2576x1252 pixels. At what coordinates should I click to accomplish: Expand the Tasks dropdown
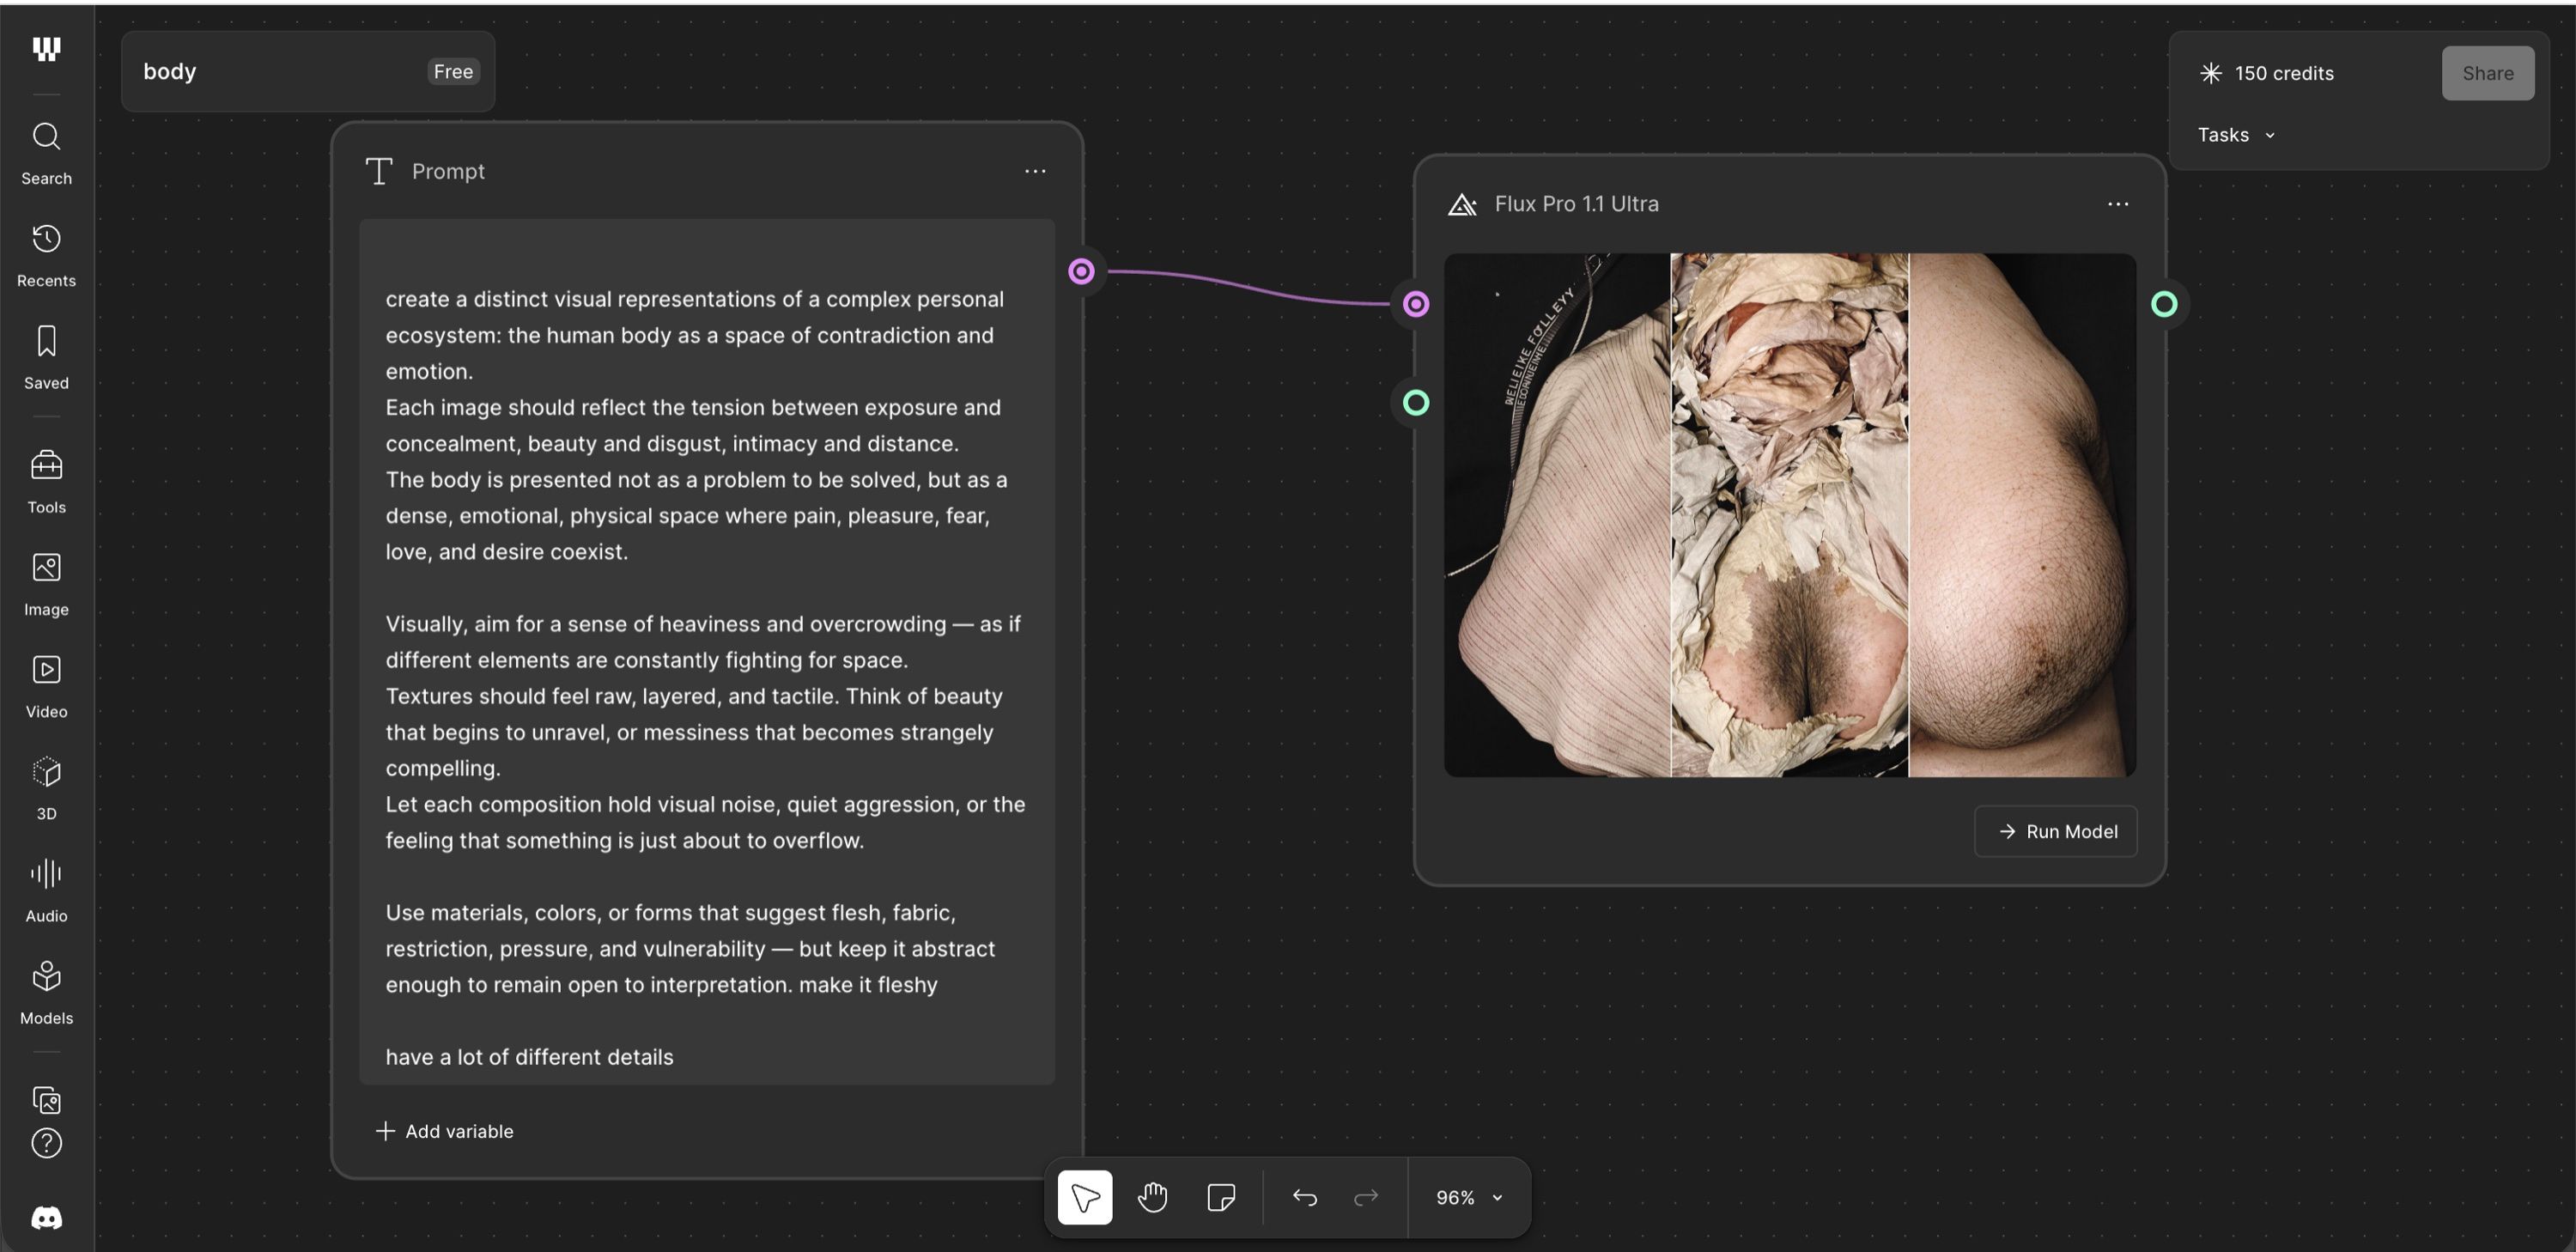pos(2236,135)
